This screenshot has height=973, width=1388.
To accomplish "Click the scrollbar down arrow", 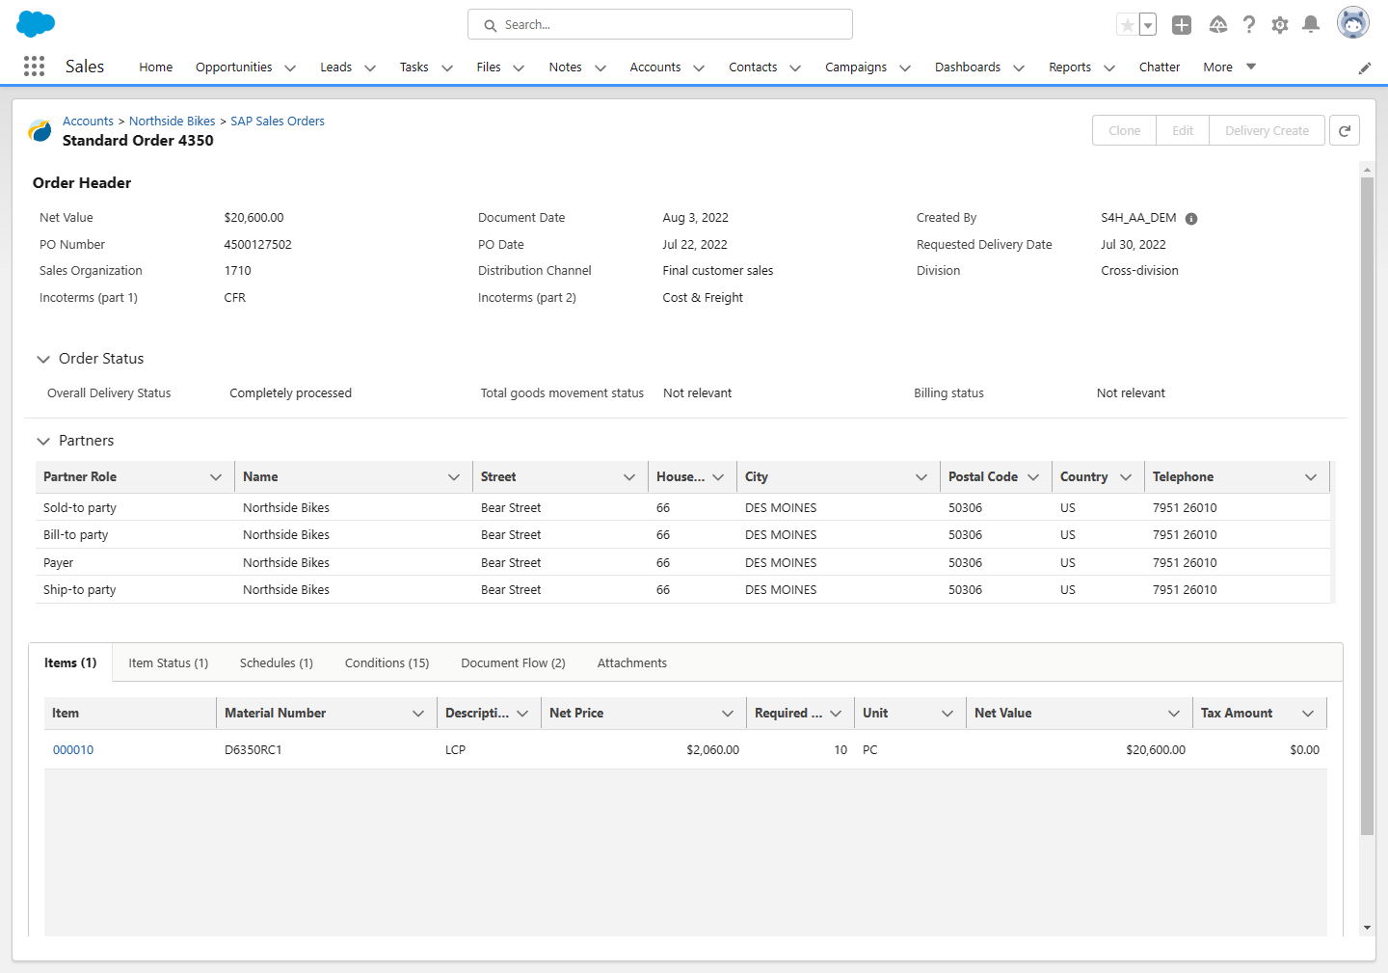I will point(1367,928).
